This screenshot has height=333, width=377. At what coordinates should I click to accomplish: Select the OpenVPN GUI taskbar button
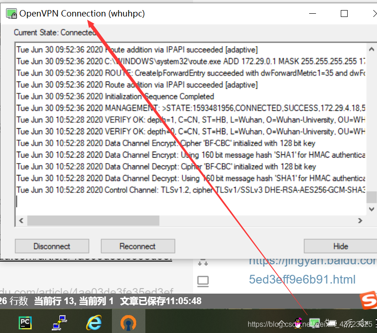pyautogui.click(x=128, y=322)
